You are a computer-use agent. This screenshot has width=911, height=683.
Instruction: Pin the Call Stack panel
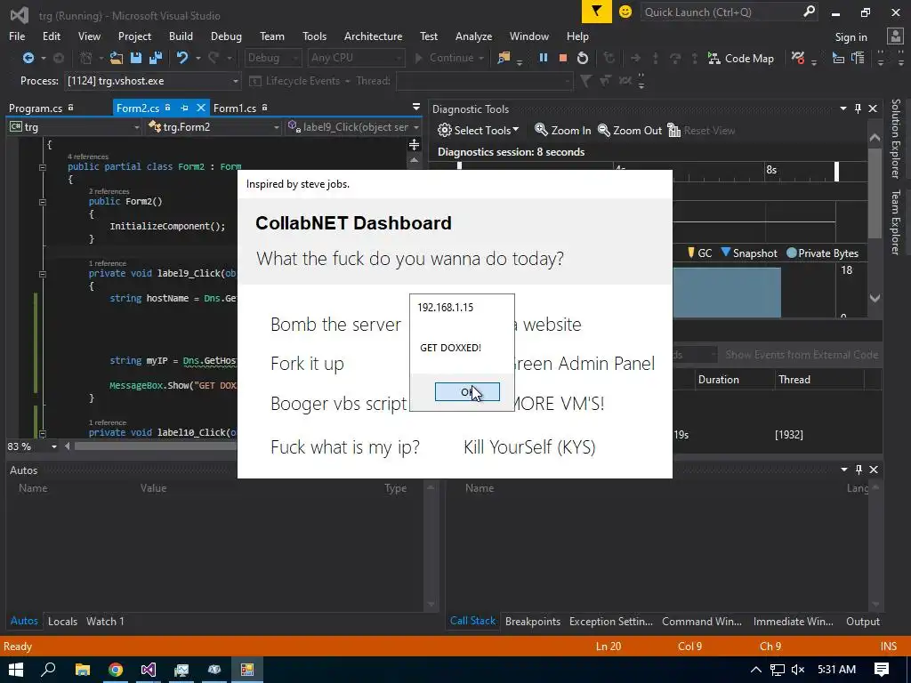tap(859, 470)
